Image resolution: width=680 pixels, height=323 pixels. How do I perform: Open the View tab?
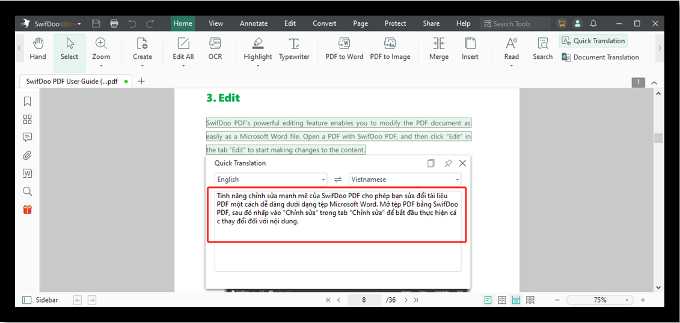click(x=215, y=23)
